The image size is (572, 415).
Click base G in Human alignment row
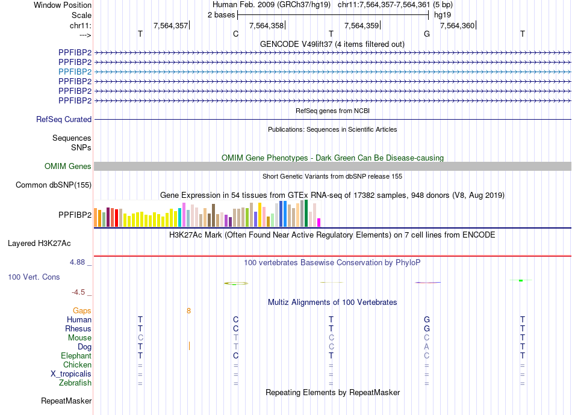(x=427, y=320)
